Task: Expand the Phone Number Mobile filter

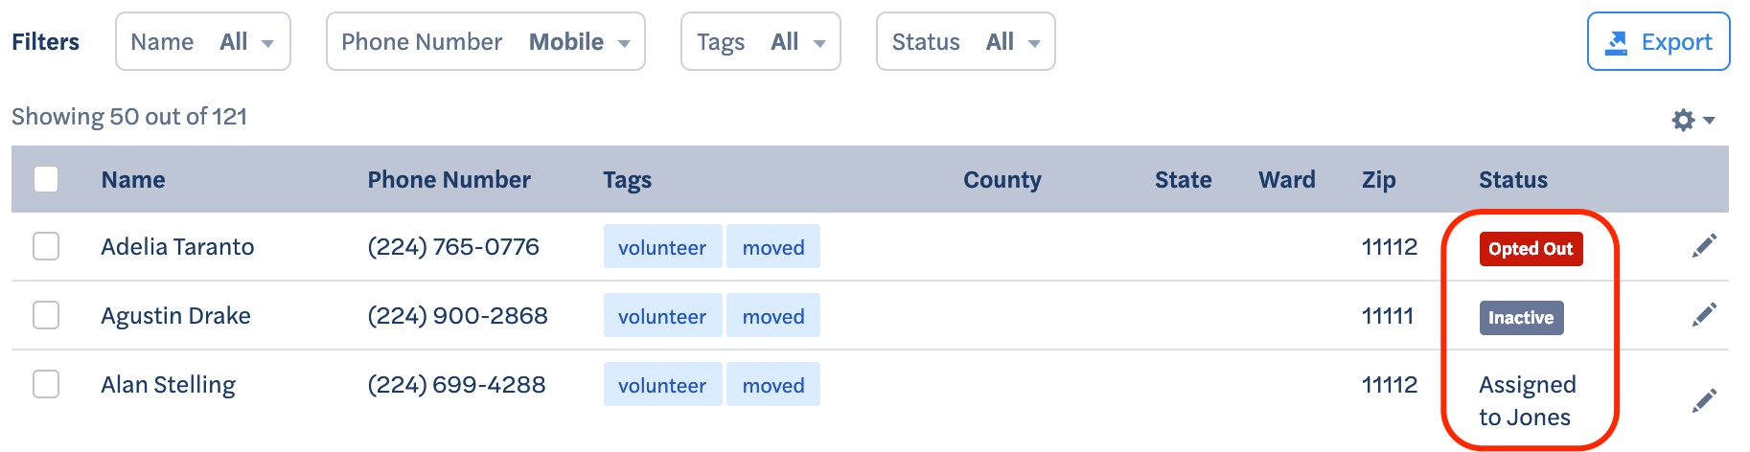Action: (486, 41)
